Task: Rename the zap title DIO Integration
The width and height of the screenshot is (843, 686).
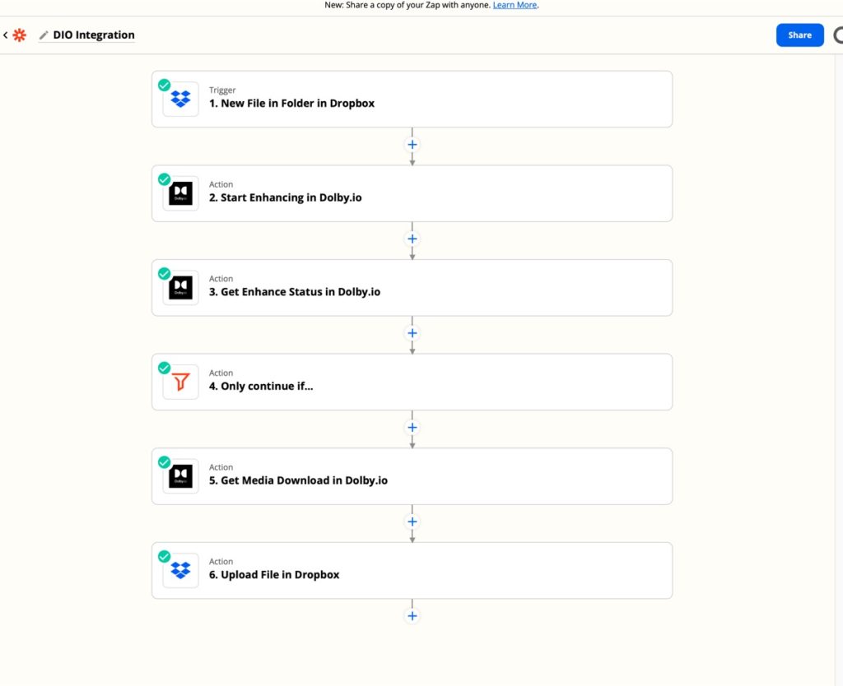Action: pyautogui.click(x=94, y=35)
